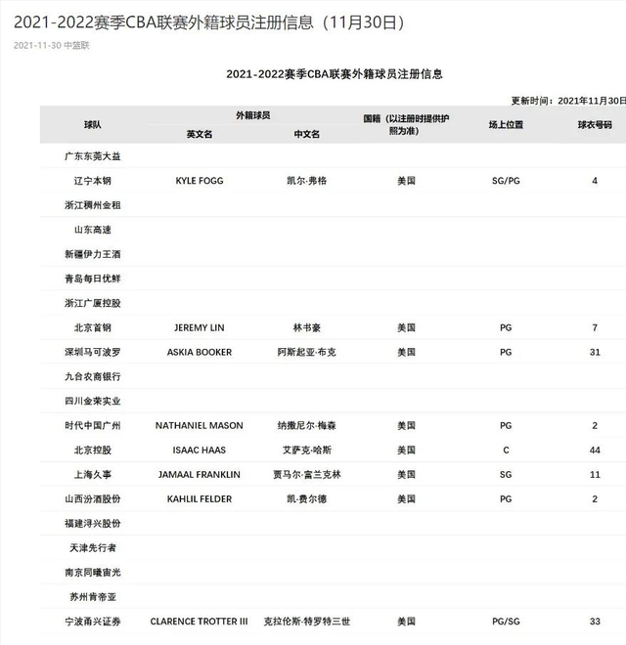The height and width of the screenshot is (645, 626).
Task: Click the KAHLIL FELDER name cell
Action: point(200,499)
